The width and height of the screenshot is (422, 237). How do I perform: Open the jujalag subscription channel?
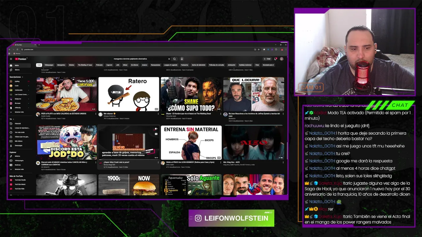click(20, 81)
